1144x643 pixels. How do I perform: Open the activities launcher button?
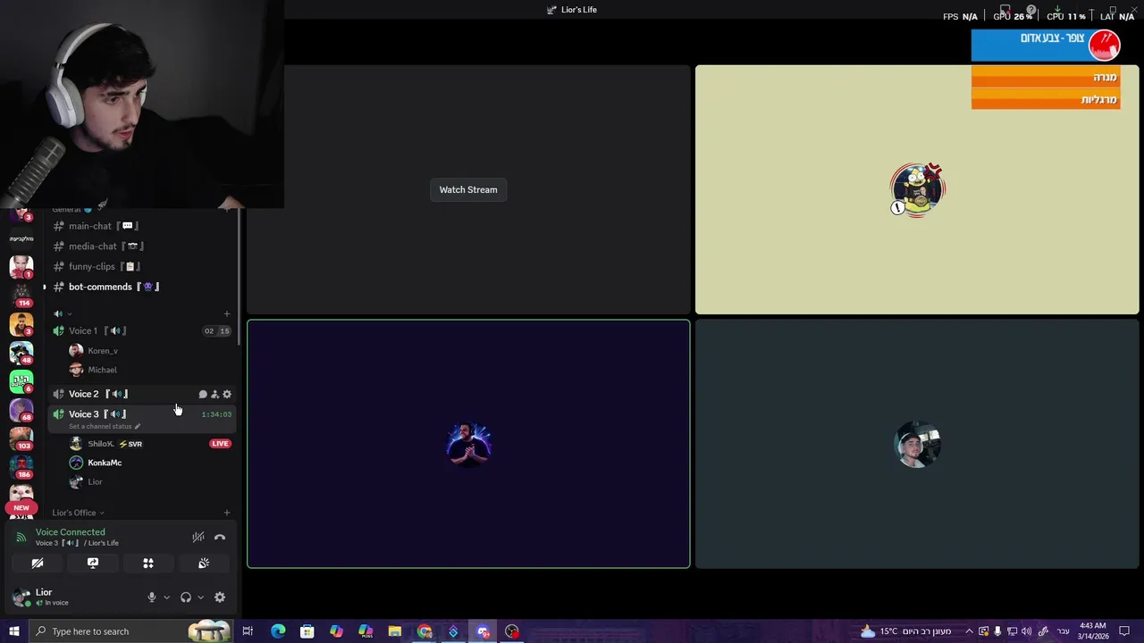click(x=148, y=564)
